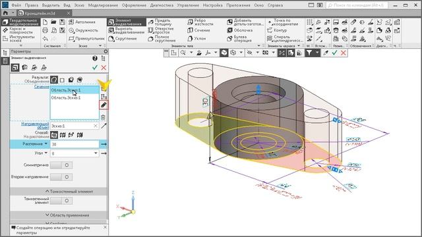Select the new-body square result option

pyautogui.click(x=62, y=80)
